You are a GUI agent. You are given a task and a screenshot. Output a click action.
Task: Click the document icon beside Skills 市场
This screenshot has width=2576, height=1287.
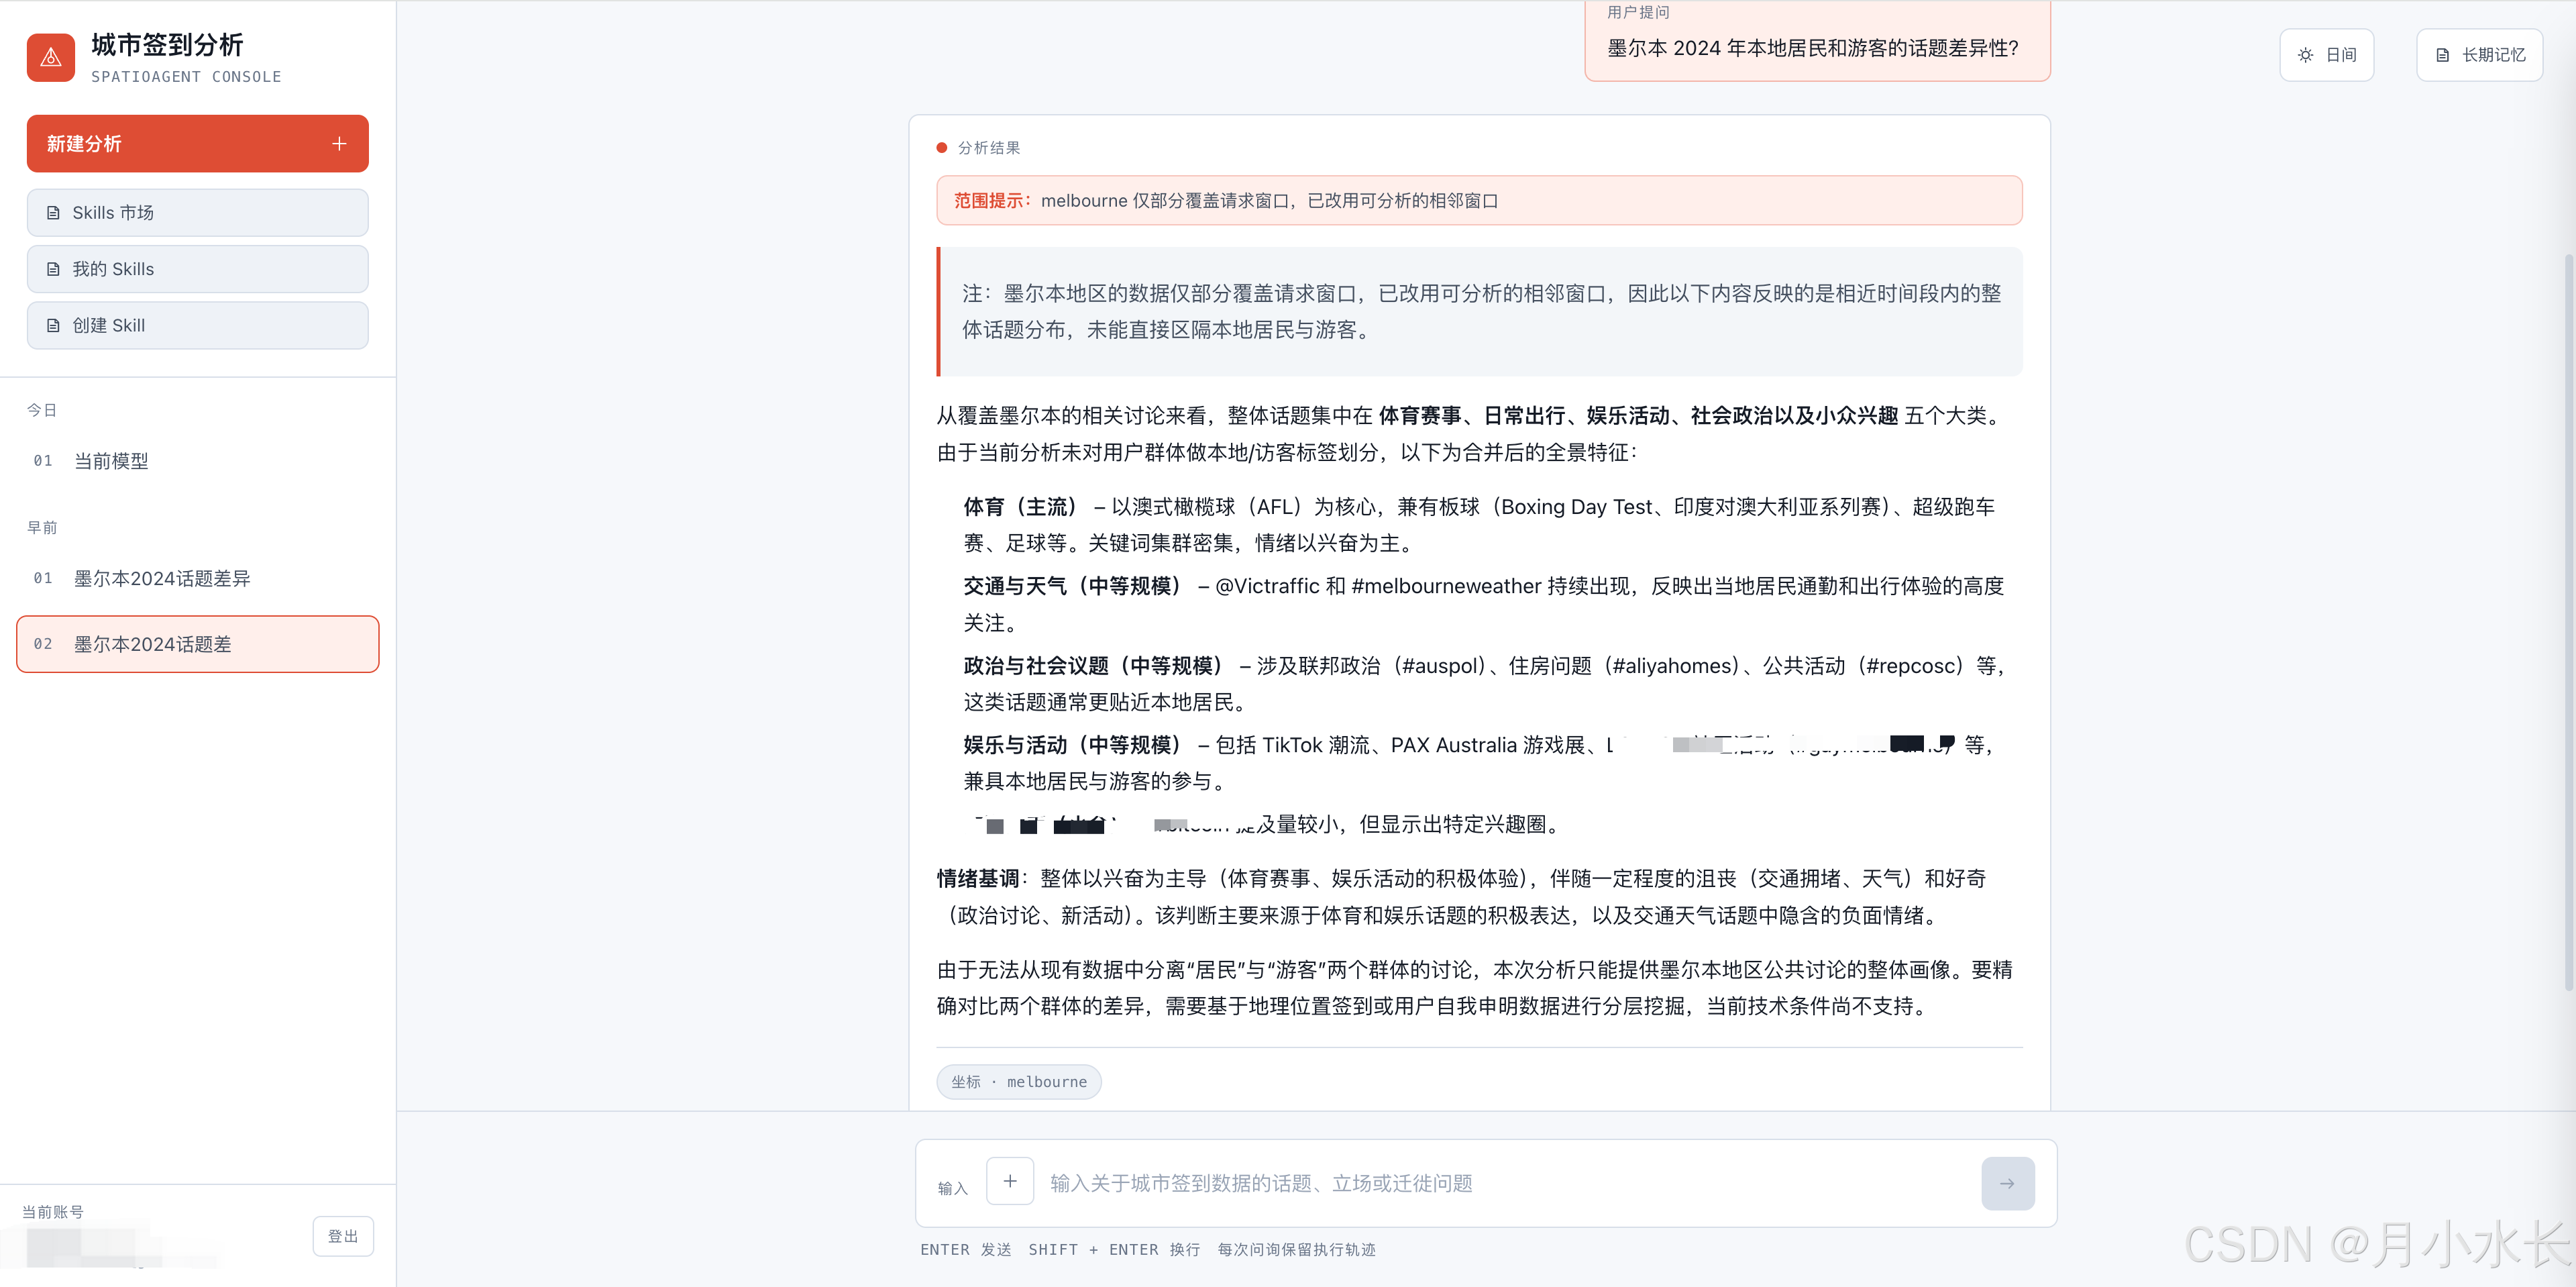click(53, 213)
